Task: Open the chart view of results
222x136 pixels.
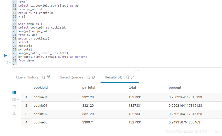Action: coord(14,100)
